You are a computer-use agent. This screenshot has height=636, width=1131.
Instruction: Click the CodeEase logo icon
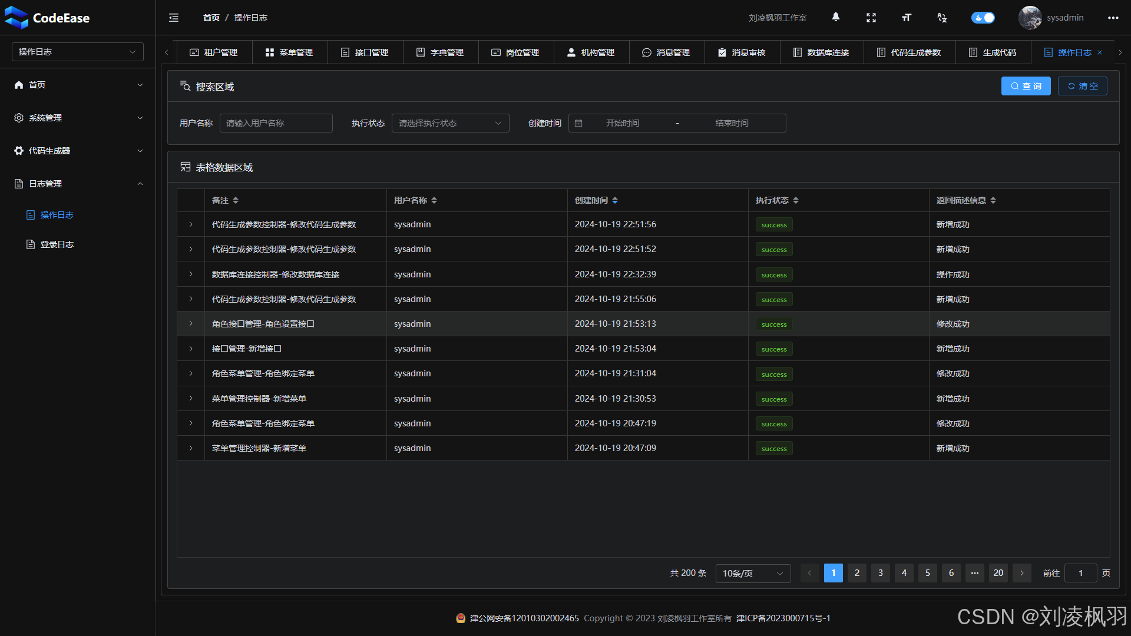point(16,18)
